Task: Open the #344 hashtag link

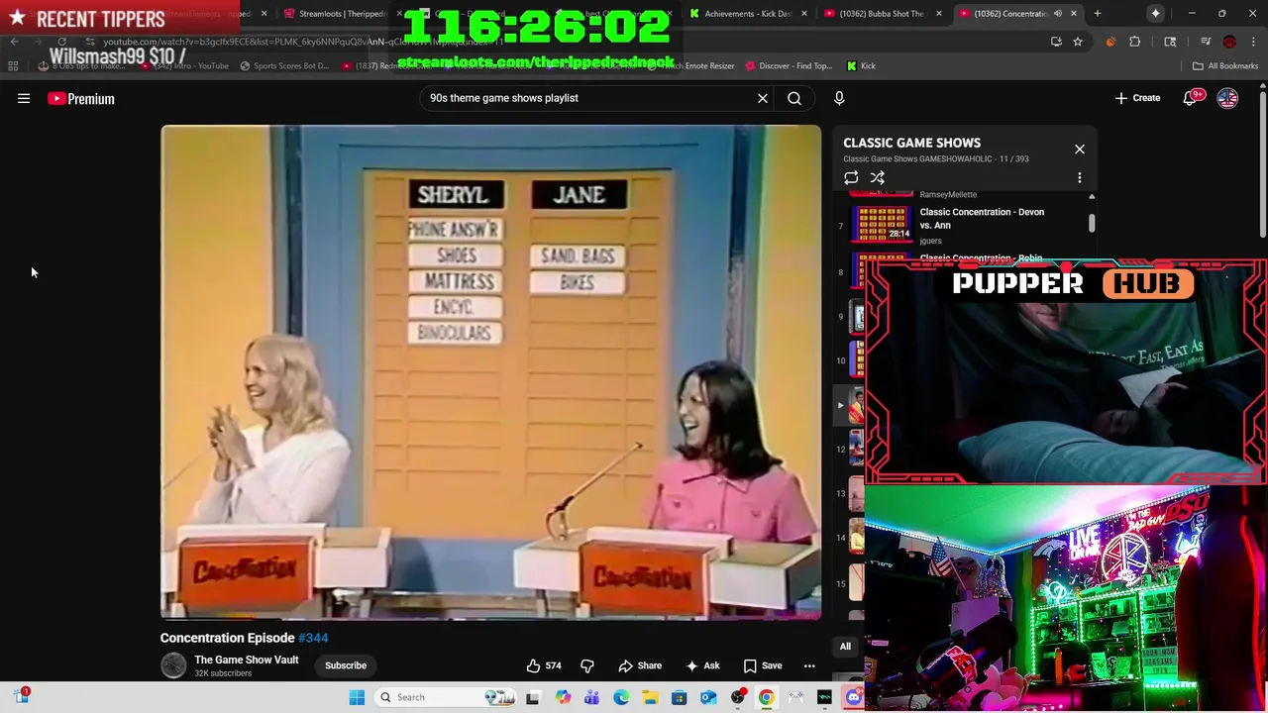Action: coord(313,638)
